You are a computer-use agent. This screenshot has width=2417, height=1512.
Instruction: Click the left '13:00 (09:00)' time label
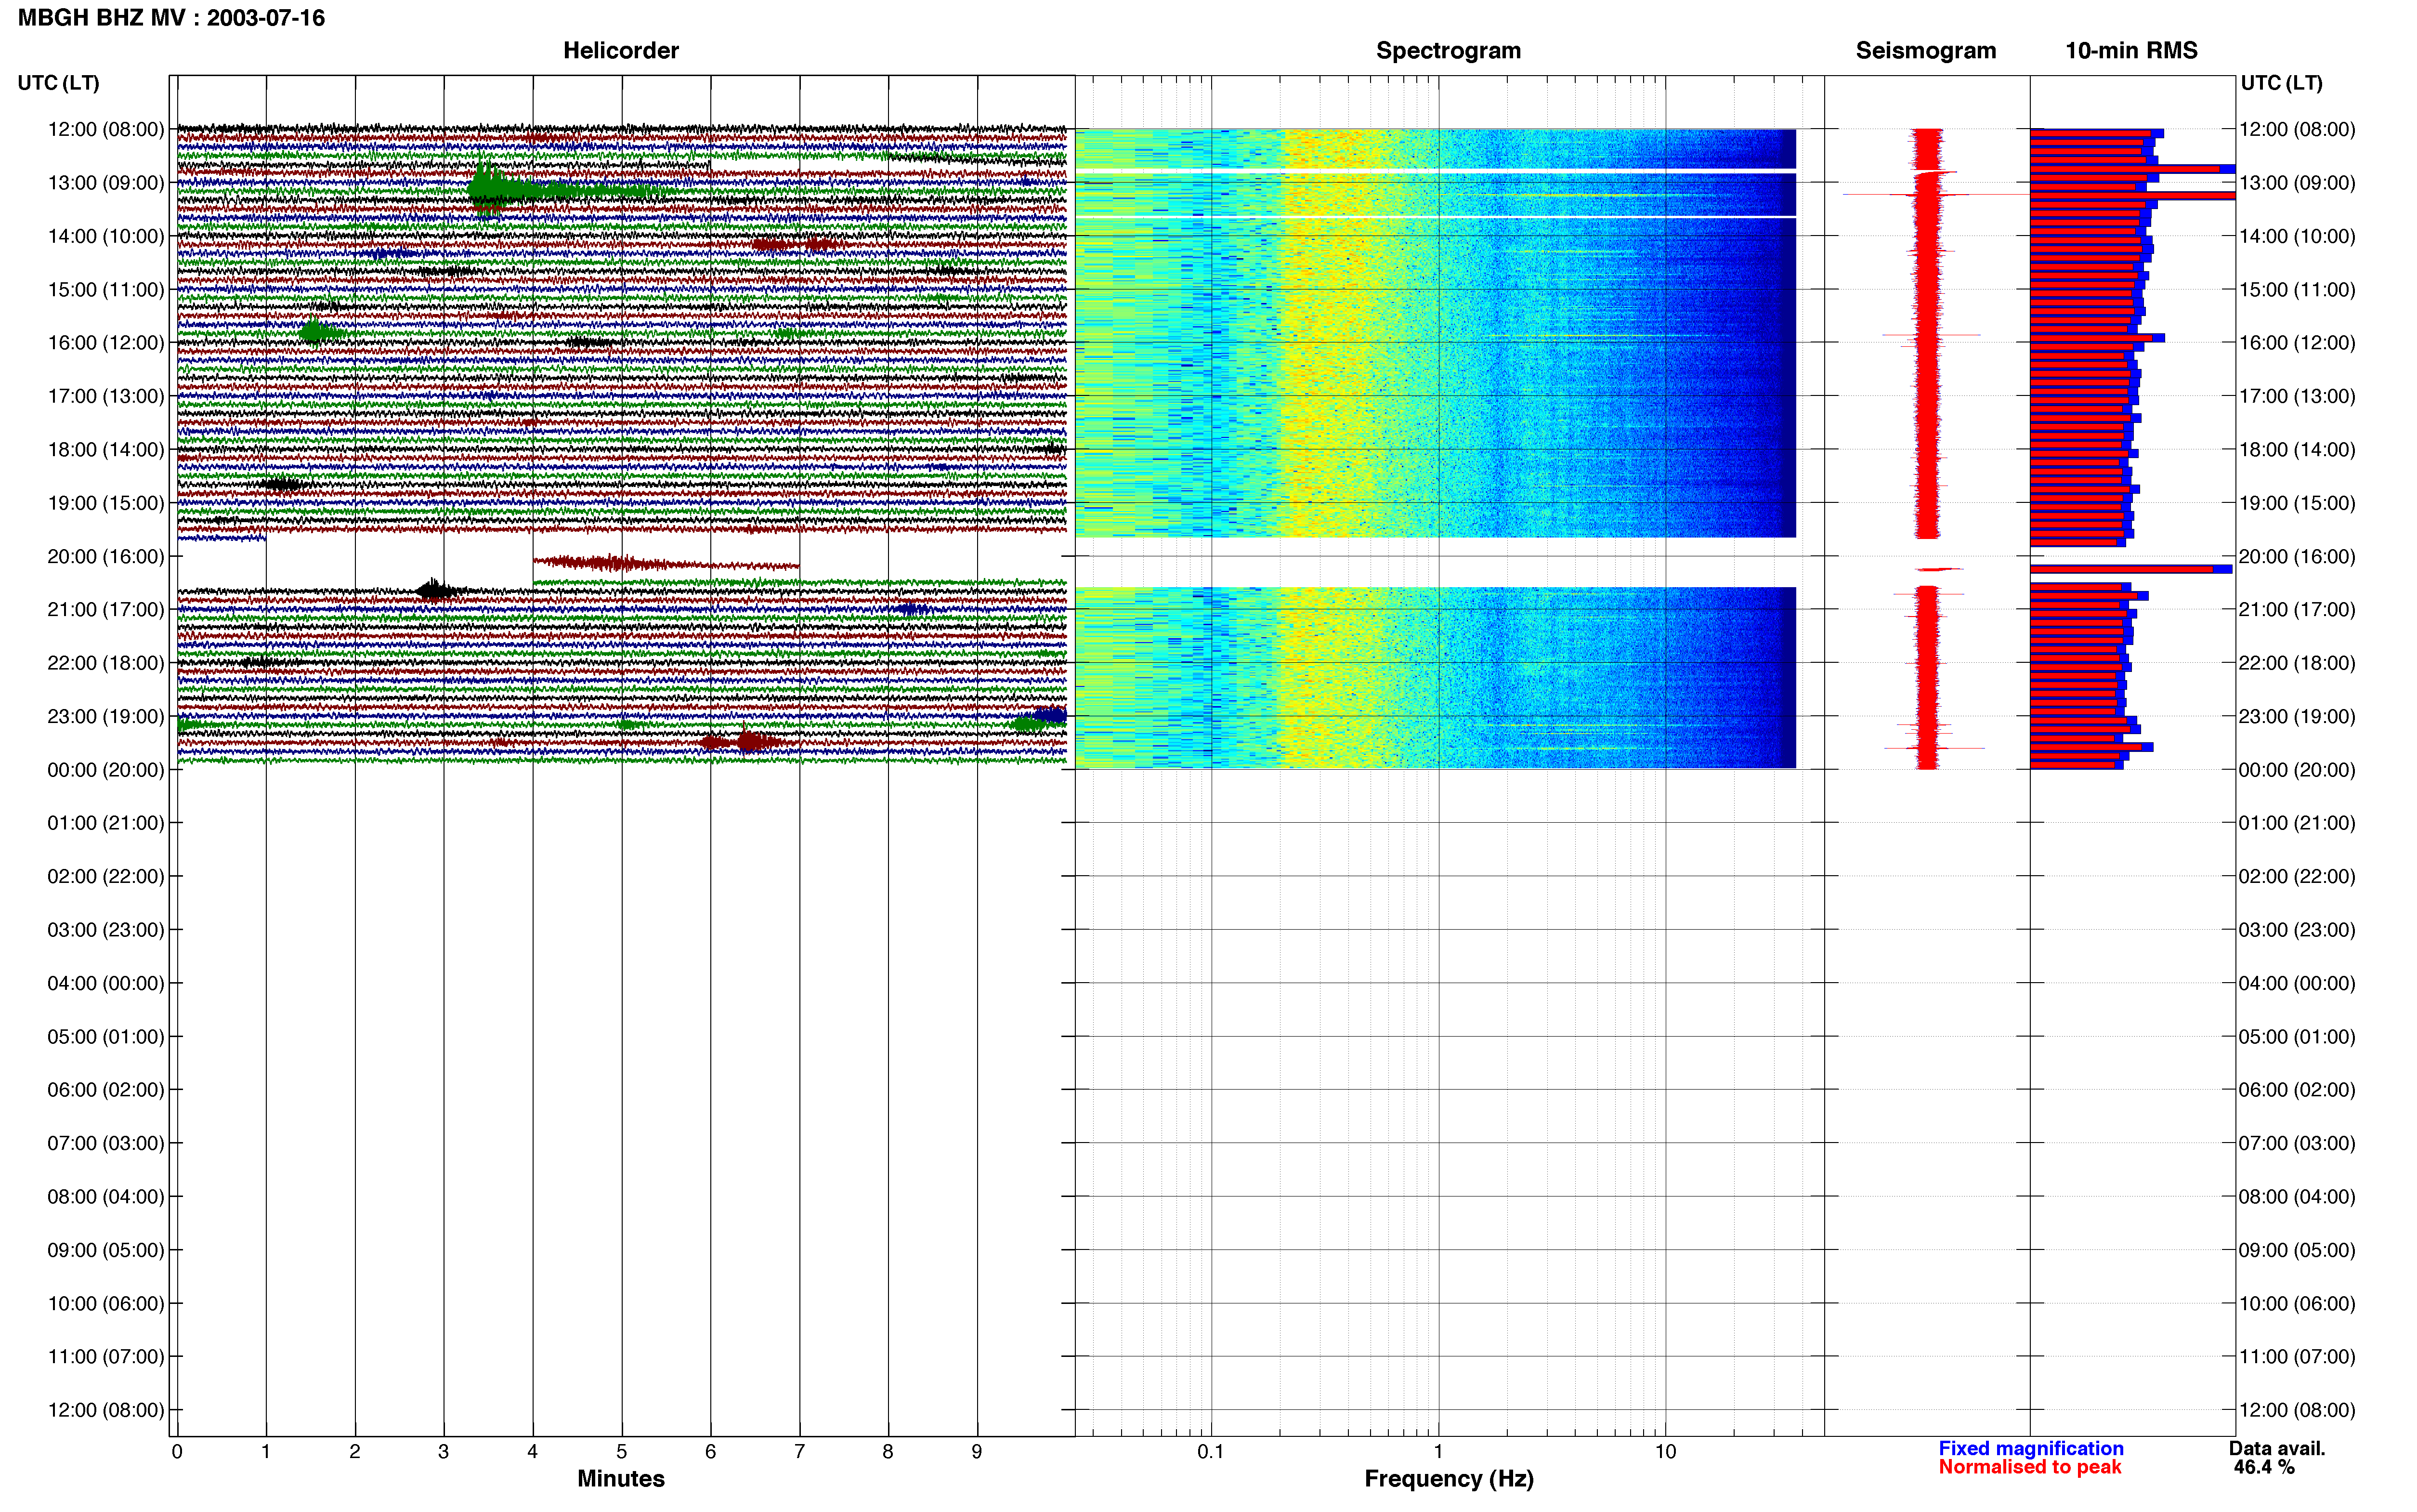click(106, 183)
